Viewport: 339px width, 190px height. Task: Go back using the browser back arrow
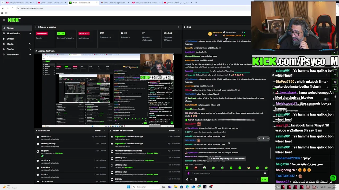[x=3, y=8]
